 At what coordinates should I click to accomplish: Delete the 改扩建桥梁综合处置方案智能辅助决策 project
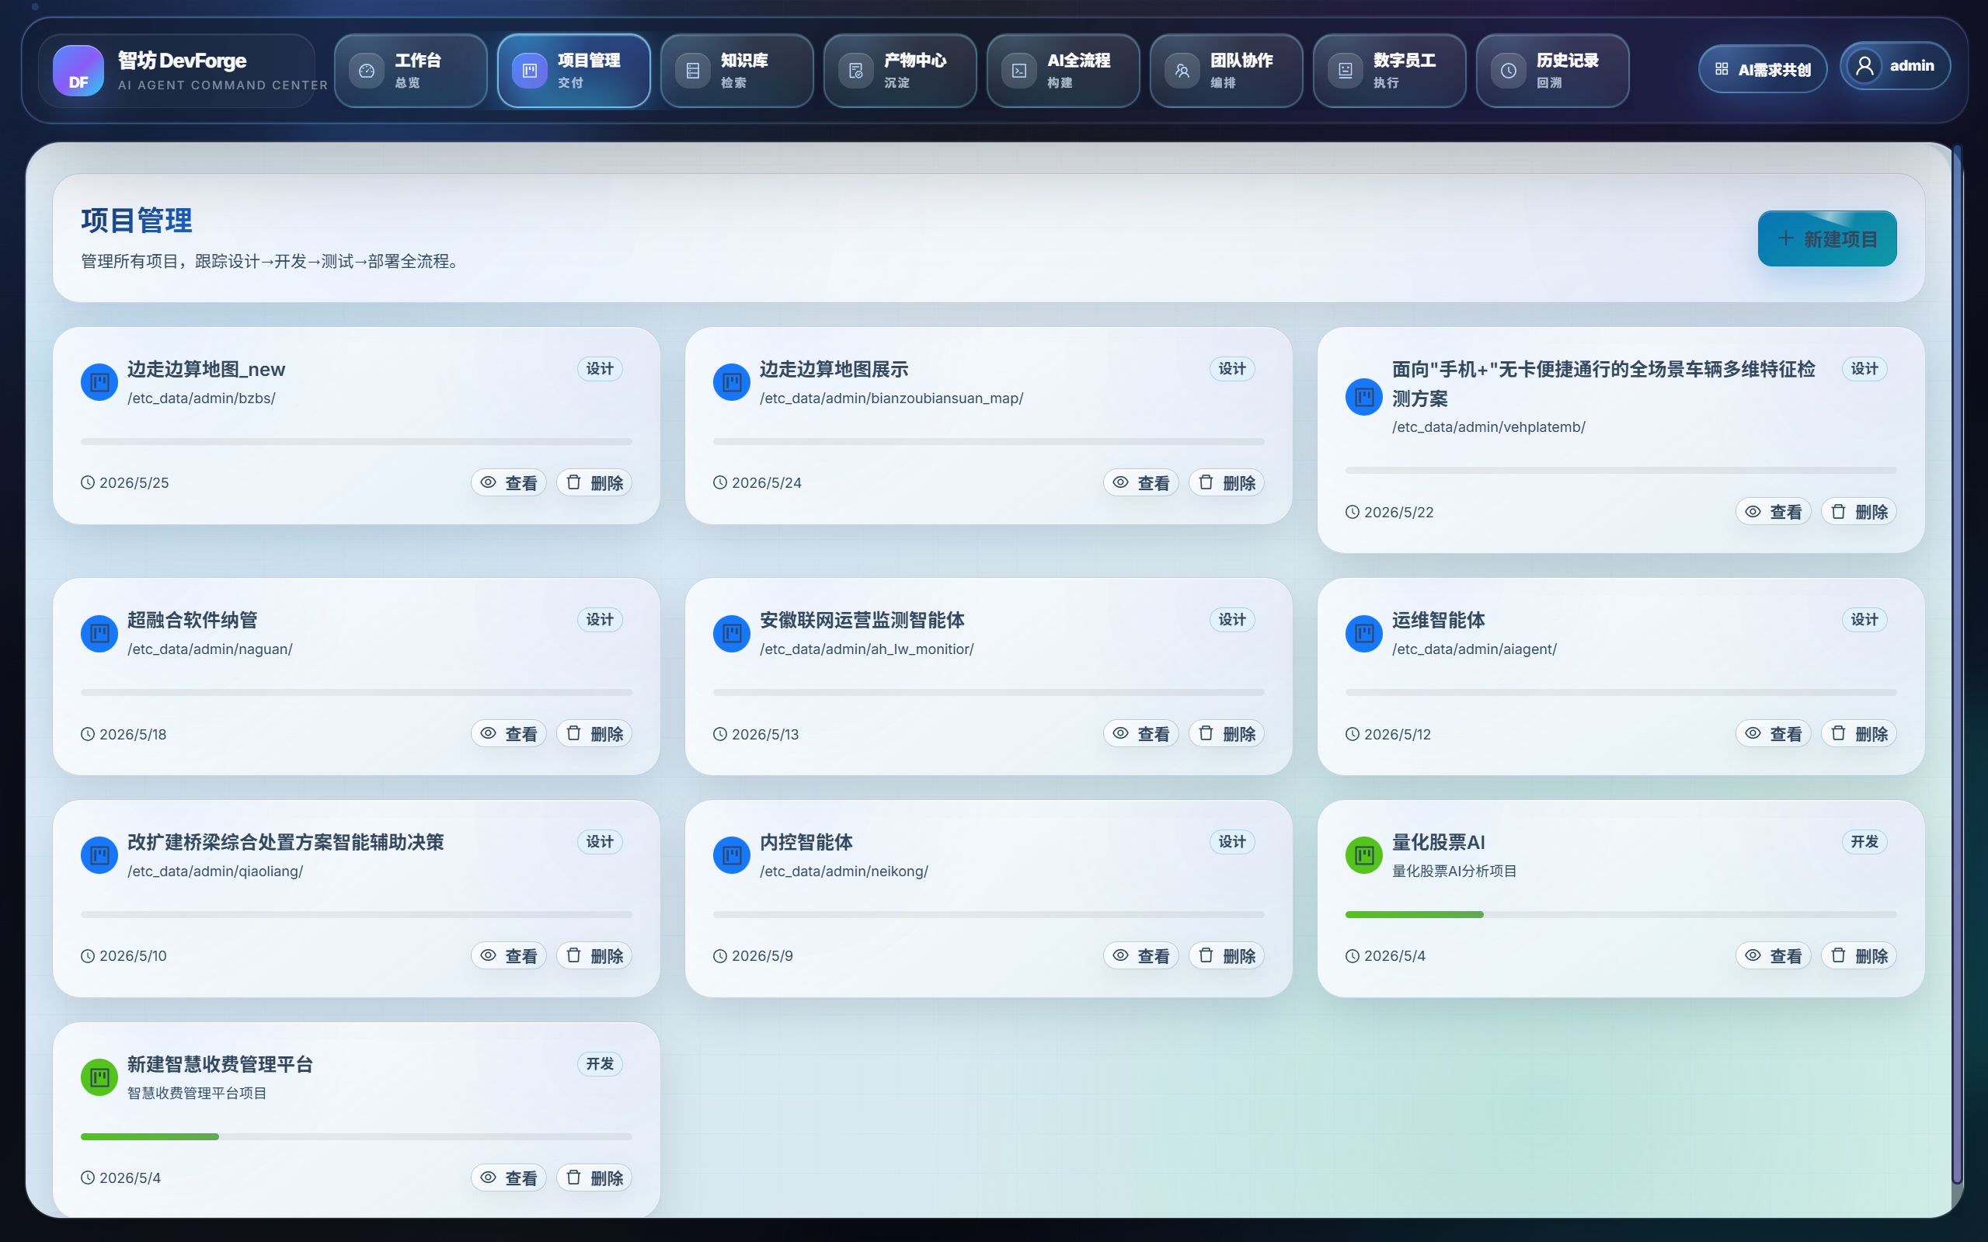click(594, 955)
